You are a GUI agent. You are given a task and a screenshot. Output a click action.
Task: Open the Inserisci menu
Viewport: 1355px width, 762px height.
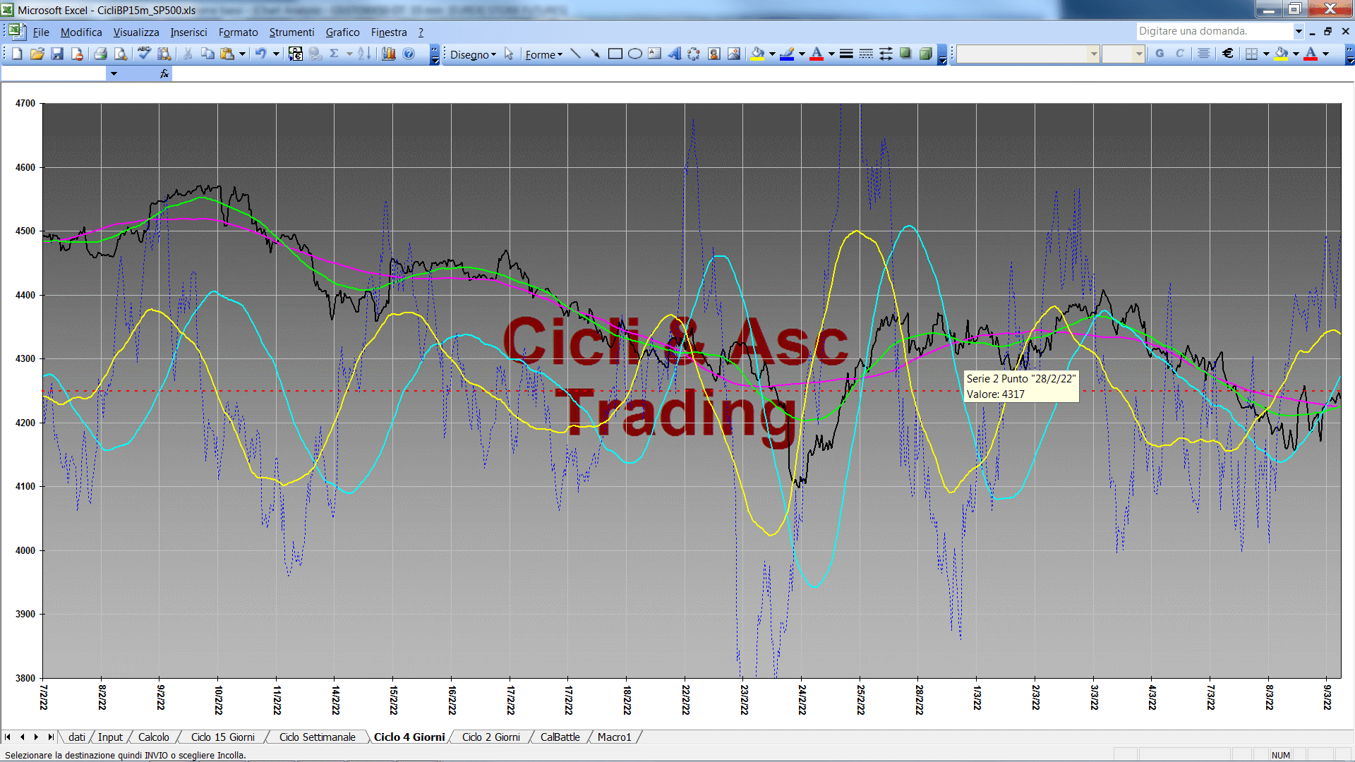coord(188,32)
